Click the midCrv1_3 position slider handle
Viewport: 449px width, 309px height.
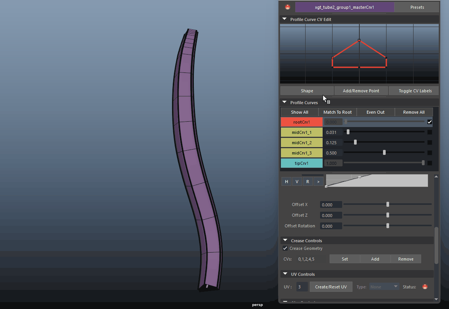pyautogui.click(x=384, y=153)
